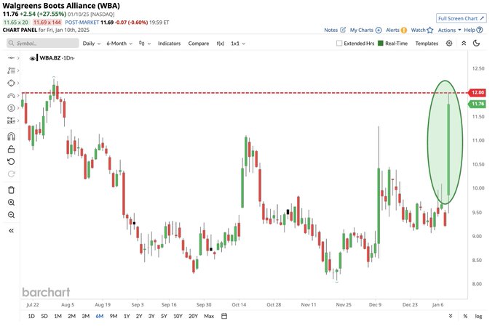
Task: Select the 6M time range
Action: point(100,317)
